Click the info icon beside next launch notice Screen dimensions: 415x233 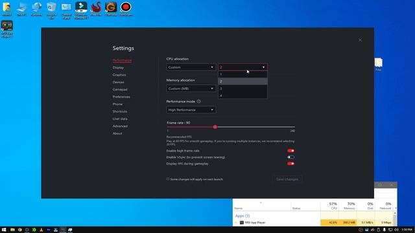pos(168,179)
